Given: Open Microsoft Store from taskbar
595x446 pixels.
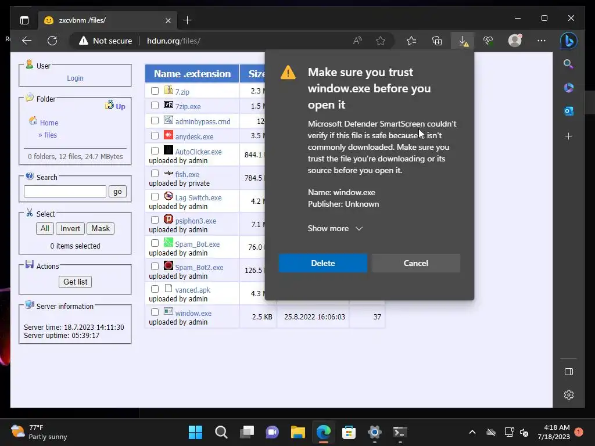Looking at the screenshot, I should pyautogui.click(x=349, y=432).
